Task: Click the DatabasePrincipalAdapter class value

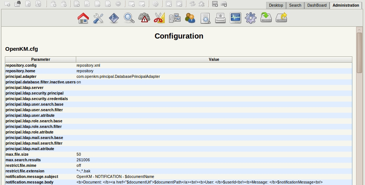Action: tap(118, 77)
